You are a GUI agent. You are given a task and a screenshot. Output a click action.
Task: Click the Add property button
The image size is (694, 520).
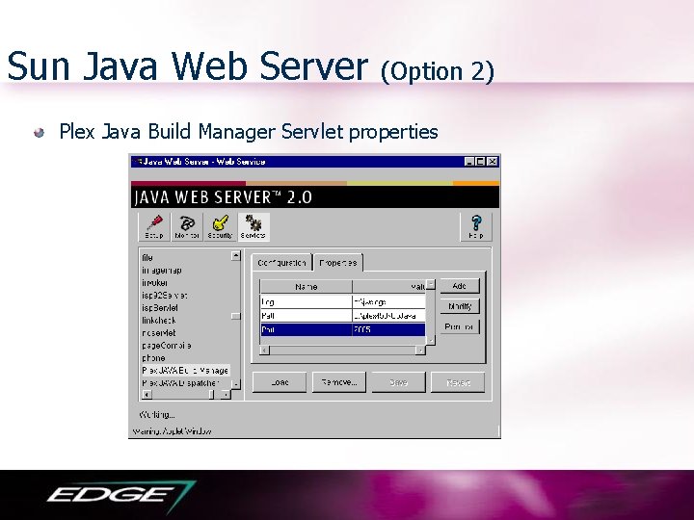coord(460,286)
